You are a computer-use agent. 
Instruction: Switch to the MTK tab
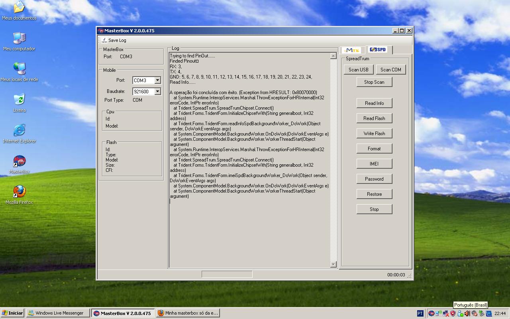coord(351,50)
